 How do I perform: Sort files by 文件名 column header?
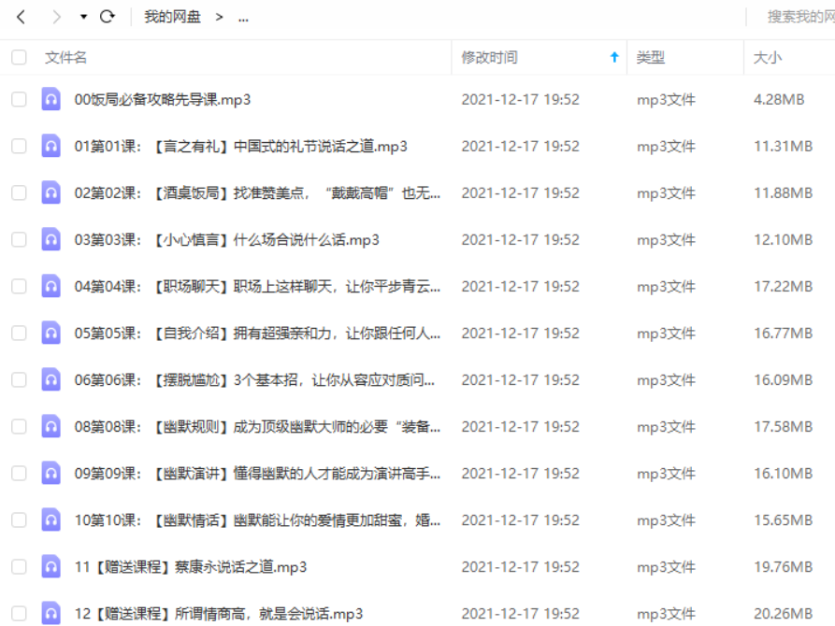click(x=66, y=58)
